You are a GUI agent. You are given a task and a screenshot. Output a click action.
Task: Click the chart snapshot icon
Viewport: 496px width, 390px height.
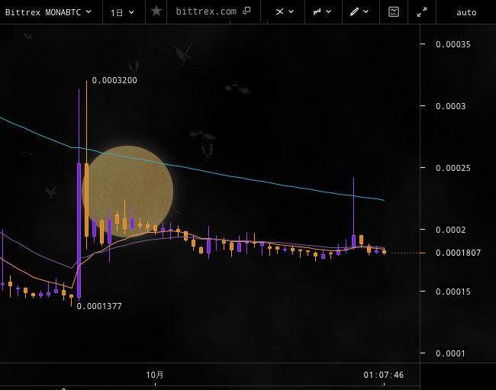point(394,11)
